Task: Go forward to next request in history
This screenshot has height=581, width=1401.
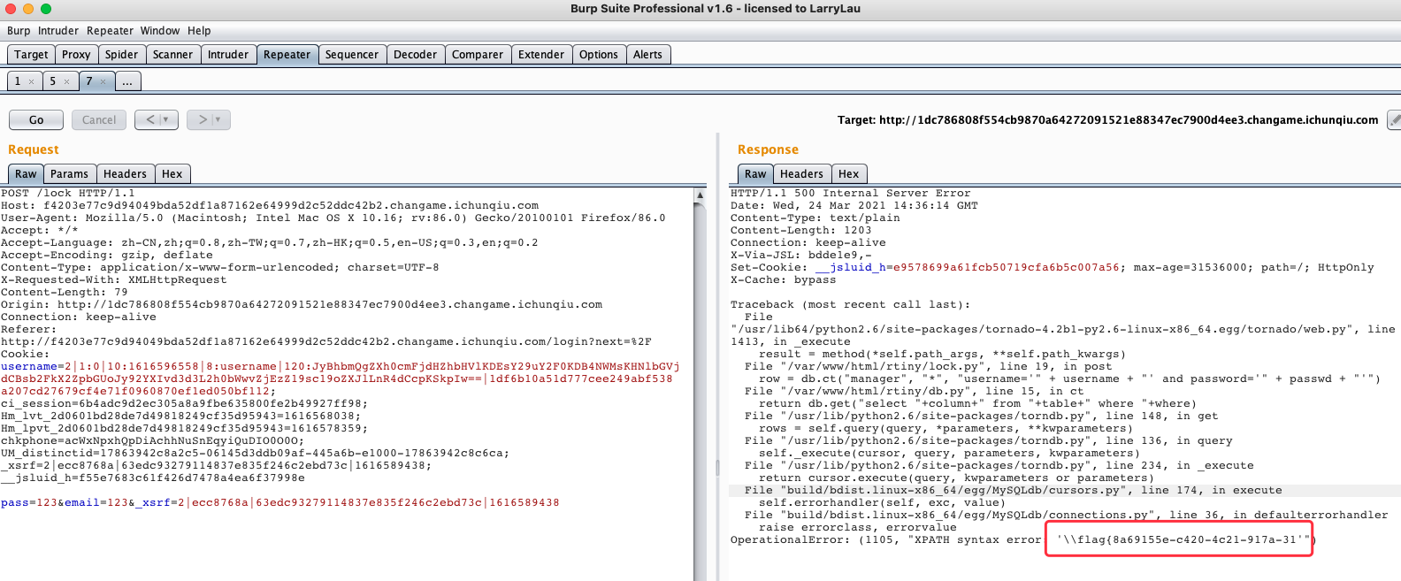Action: pyautogui.click(x=202, y=119)
